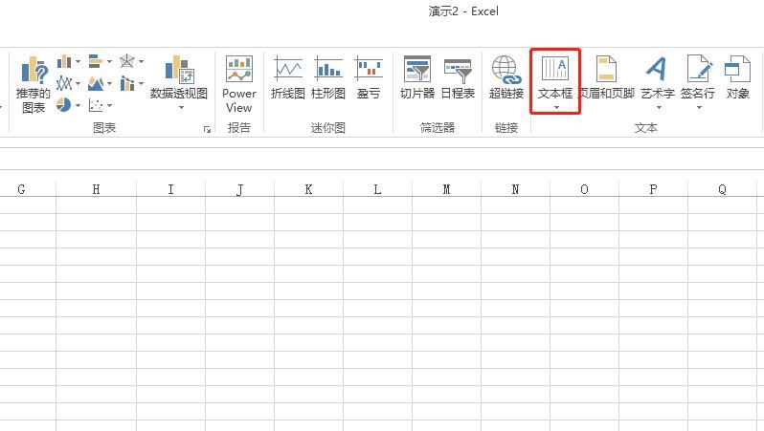Insert a win/loss sparkline (盈亏)

369,78
